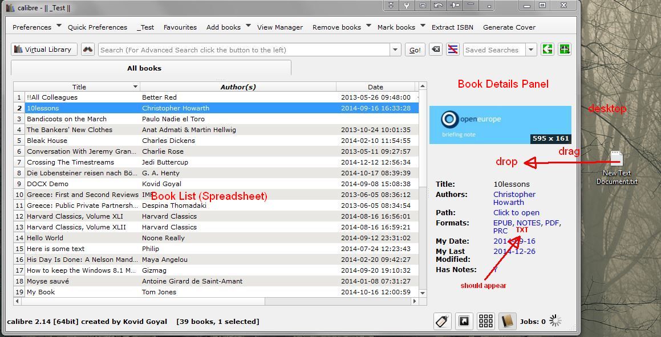Open Favourites in the toolbar
661x337 pixels.
click(x=180, y=27)
